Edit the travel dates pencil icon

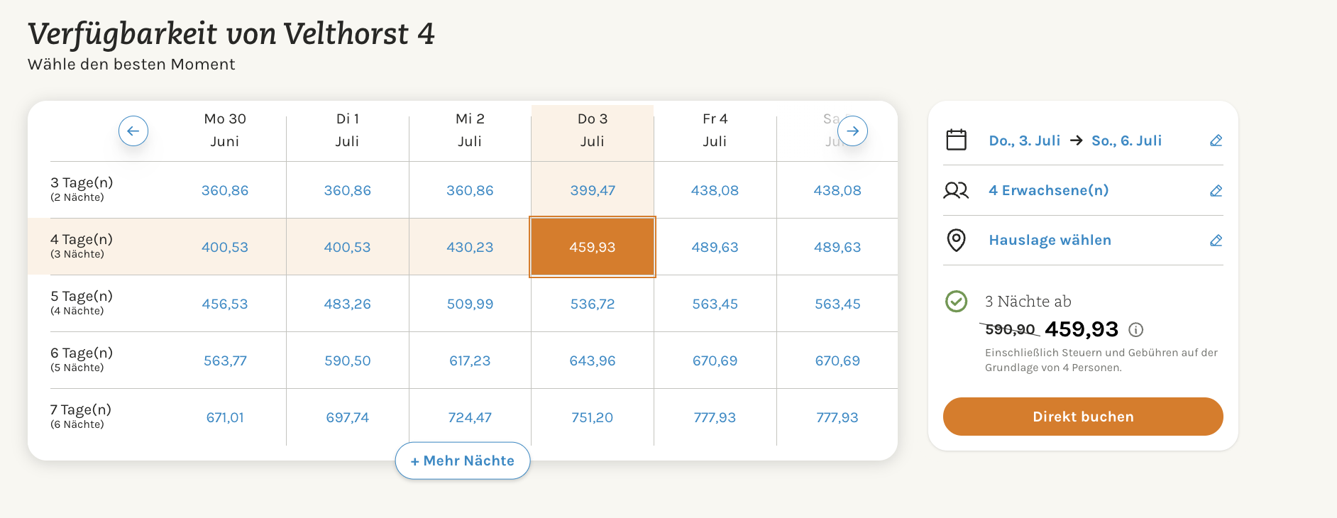1216,140
